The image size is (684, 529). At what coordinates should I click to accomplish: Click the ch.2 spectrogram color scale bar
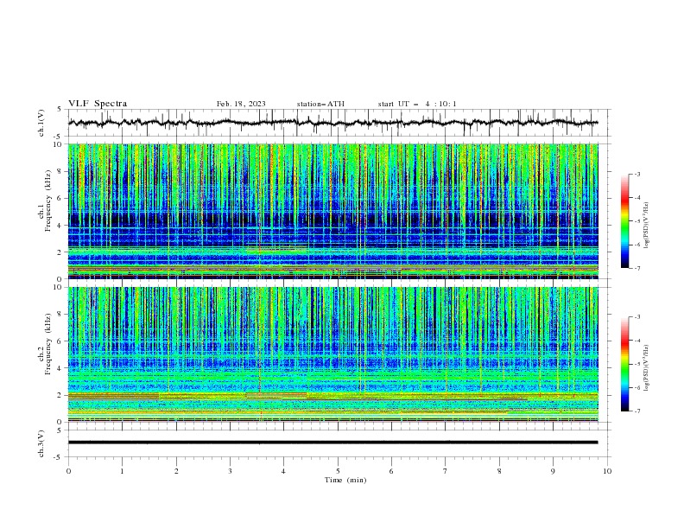pos(624,364)
